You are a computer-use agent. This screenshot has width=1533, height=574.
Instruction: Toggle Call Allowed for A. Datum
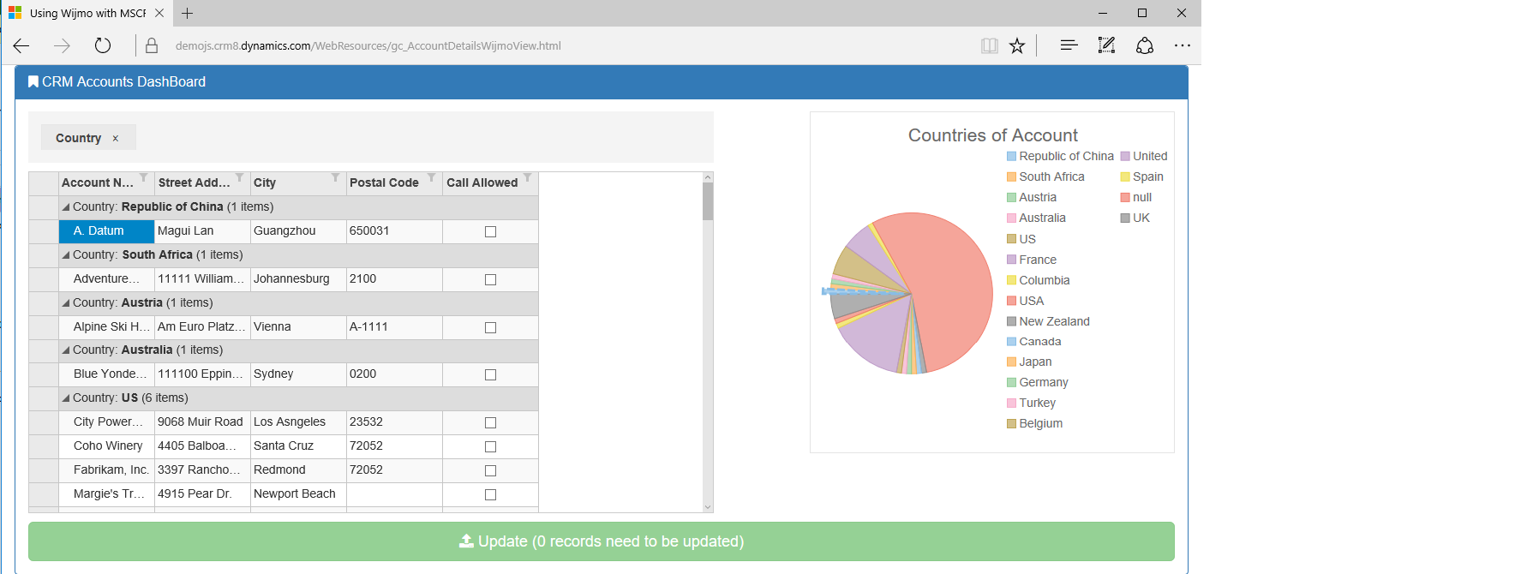491,231
